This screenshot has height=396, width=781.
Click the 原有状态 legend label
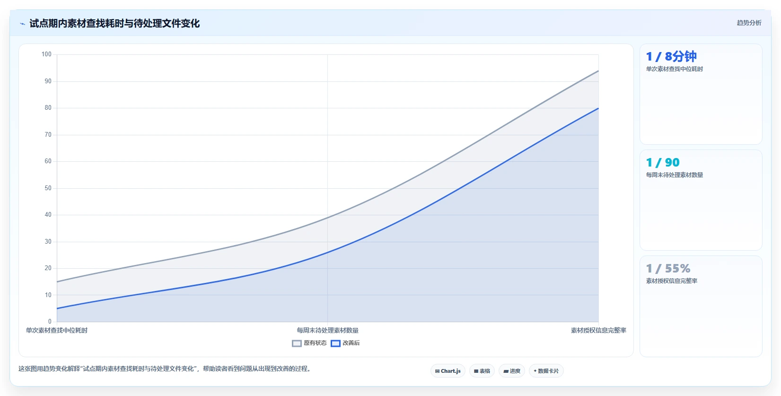tap(315, 343)
